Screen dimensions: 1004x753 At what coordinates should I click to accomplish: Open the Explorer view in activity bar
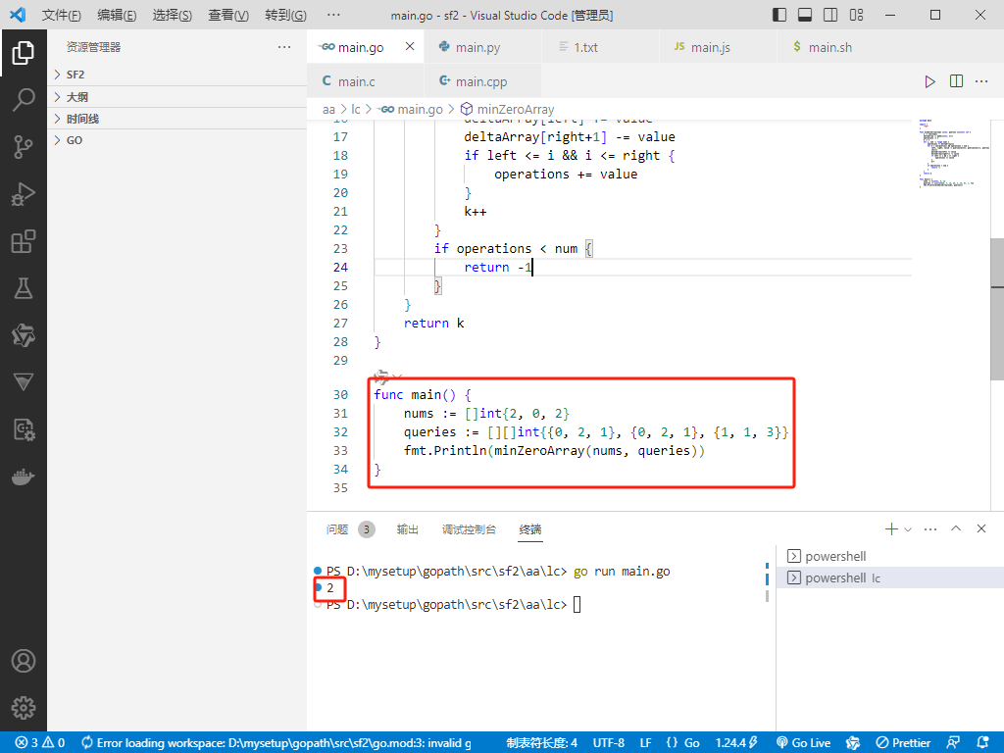(x=24, y=53)
